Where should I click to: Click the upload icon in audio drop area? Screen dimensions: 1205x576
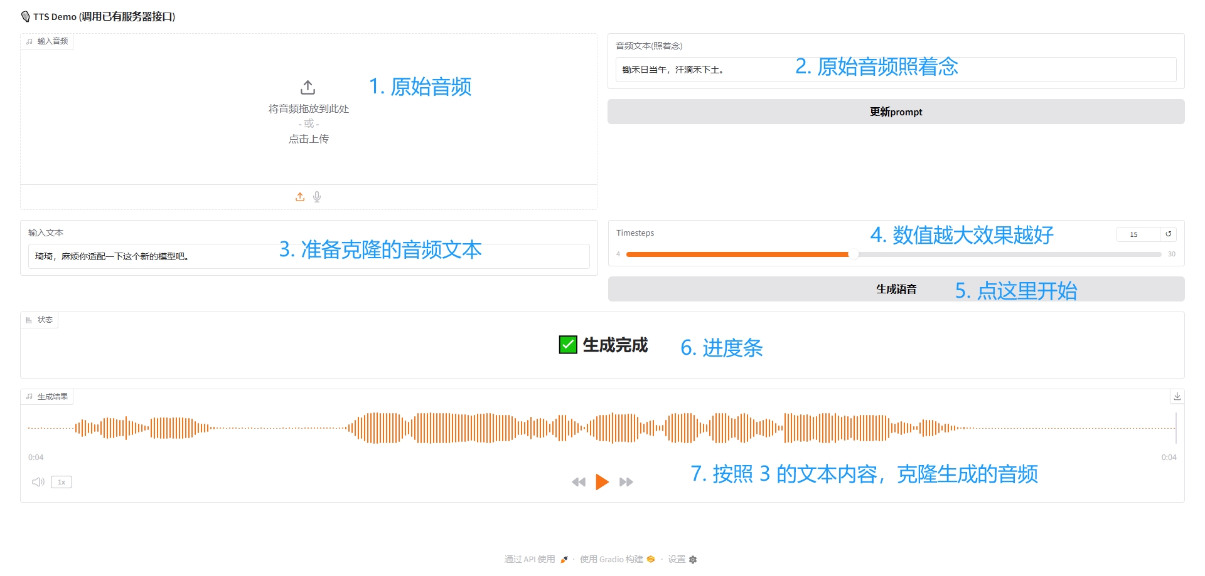(x=308, y=87)
